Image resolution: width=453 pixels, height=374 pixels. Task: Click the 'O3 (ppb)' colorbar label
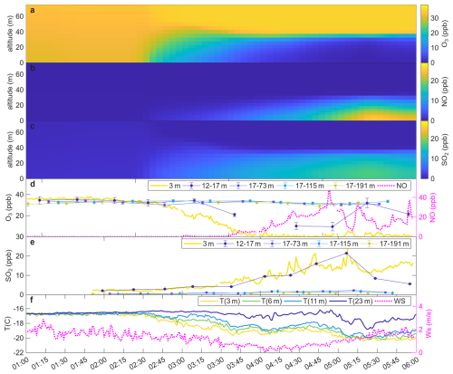(x=445, y=34)
